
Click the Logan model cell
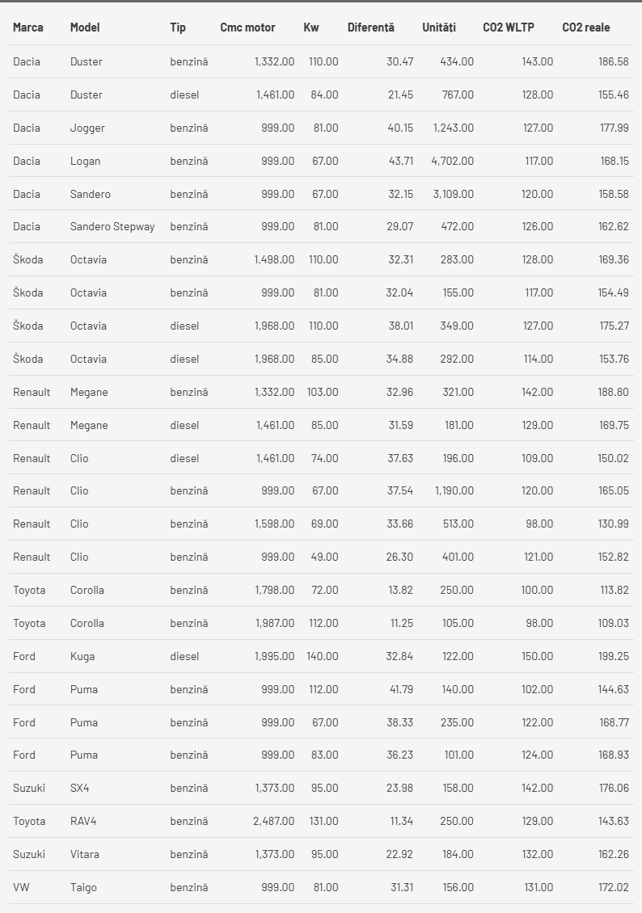click(x=86, y=161)
